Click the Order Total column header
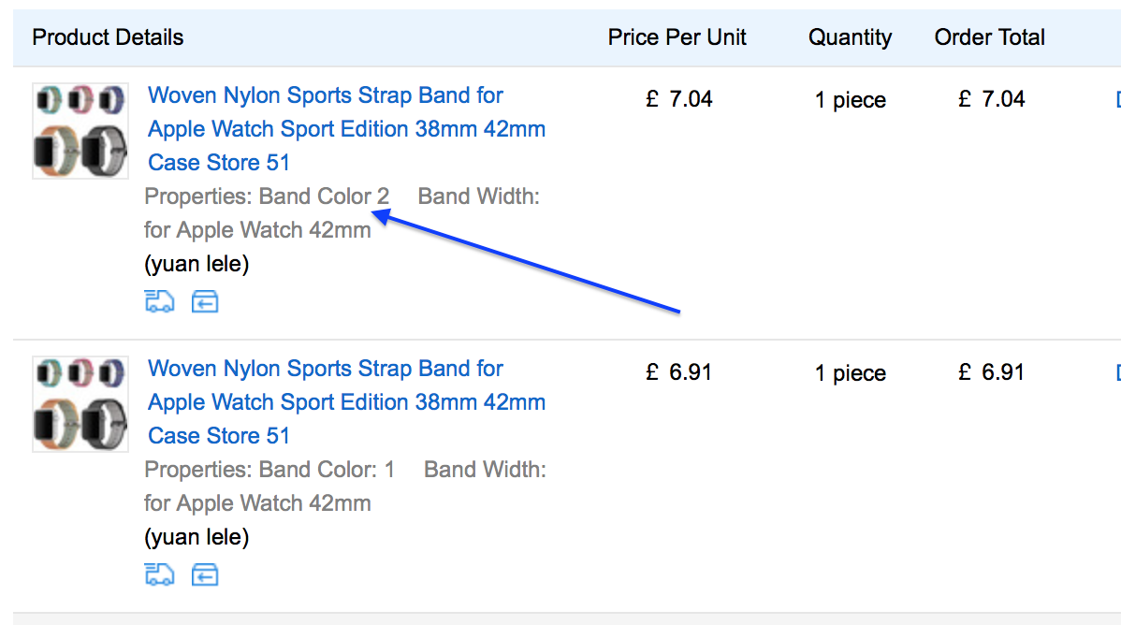This screenshot has width=1121, height=625. (989, 38)
